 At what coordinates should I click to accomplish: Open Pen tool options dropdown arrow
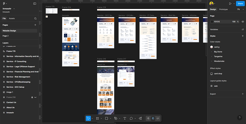tap(119, 118)
